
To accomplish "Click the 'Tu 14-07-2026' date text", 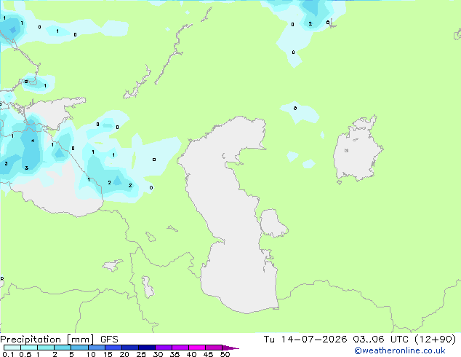I will coord(305,340).
